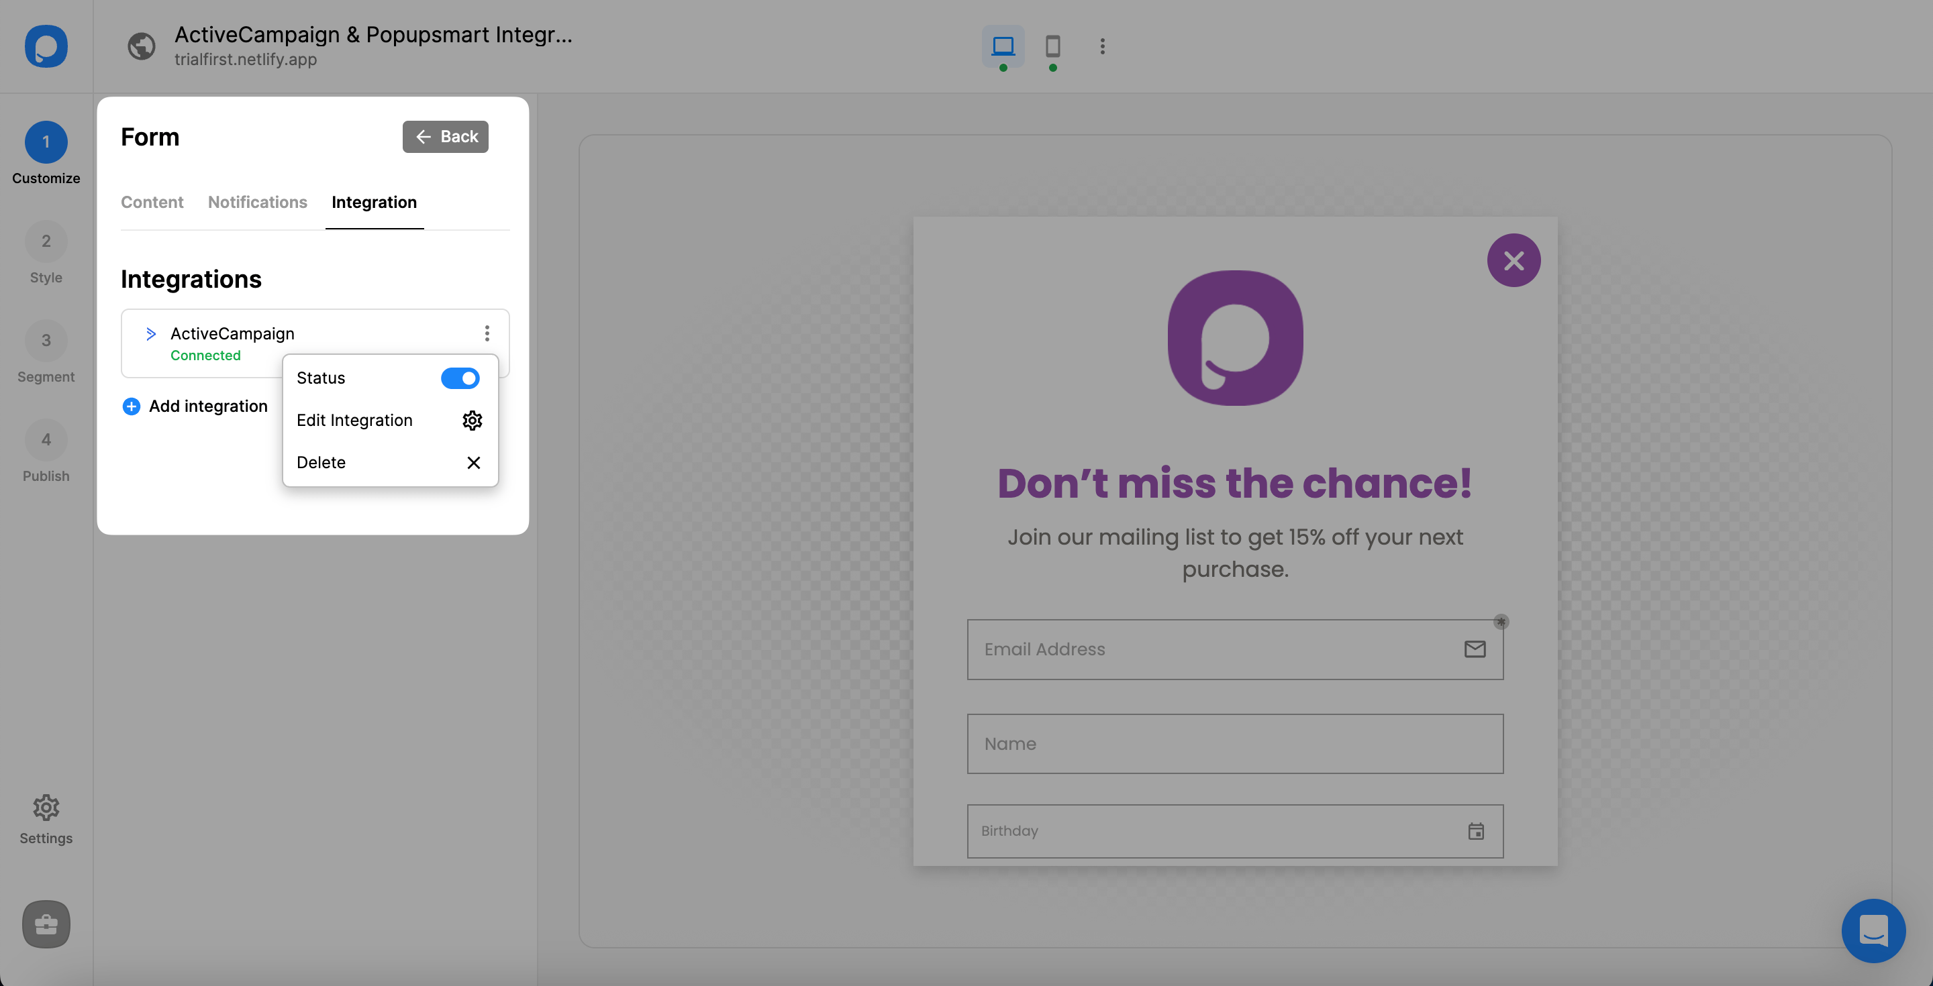Click the Back button in Form panel
The width and height of the screenshot is (1933, 986).
[x=446, y=135]
